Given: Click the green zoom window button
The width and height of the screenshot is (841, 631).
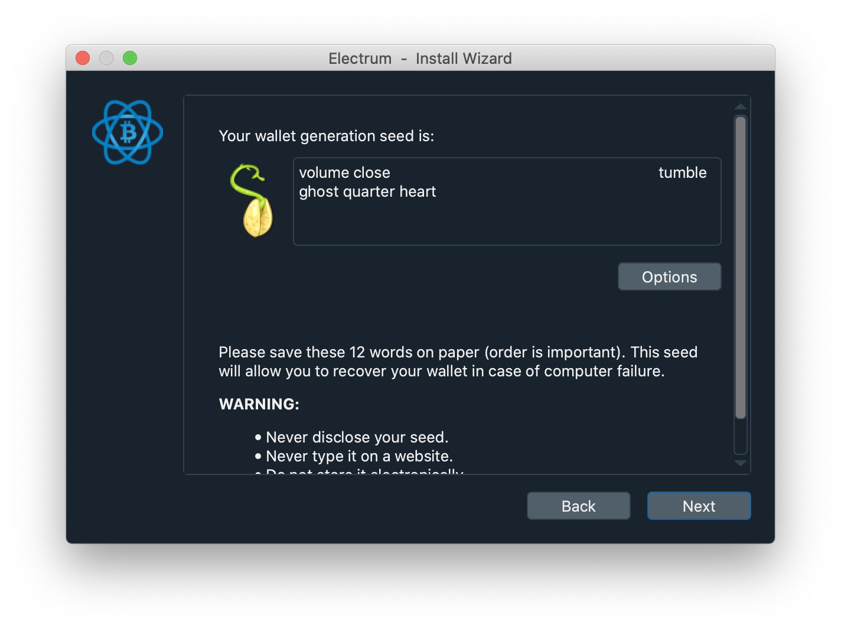Looking at the screenshot, I should pyautogui.click(x=130, y=58).
